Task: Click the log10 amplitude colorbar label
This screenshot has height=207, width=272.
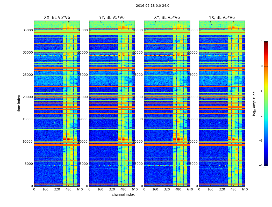Action: pyautogui.click(x=254, y=103)
